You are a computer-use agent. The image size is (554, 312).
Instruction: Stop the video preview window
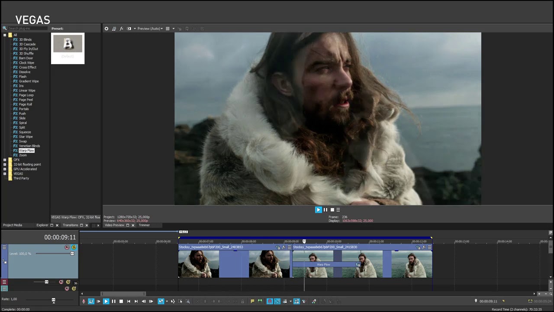332,210
